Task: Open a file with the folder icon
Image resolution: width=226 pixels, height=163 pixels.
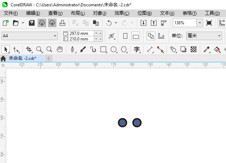Action: point(16,23)
